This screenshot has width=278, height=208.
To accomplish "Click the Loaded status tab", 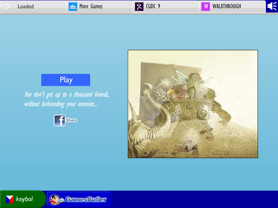I will click(x=33, y=6).
